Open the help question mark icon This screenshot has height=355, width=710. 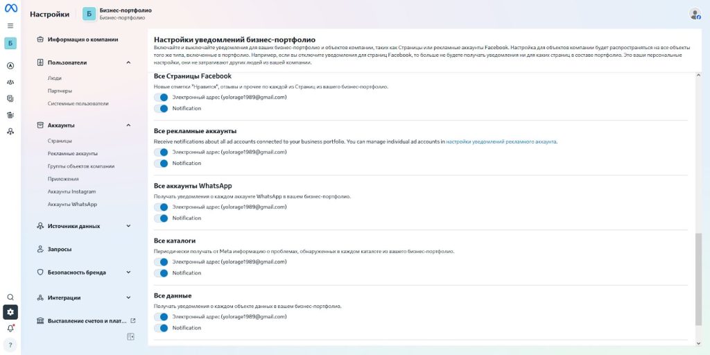10,345
